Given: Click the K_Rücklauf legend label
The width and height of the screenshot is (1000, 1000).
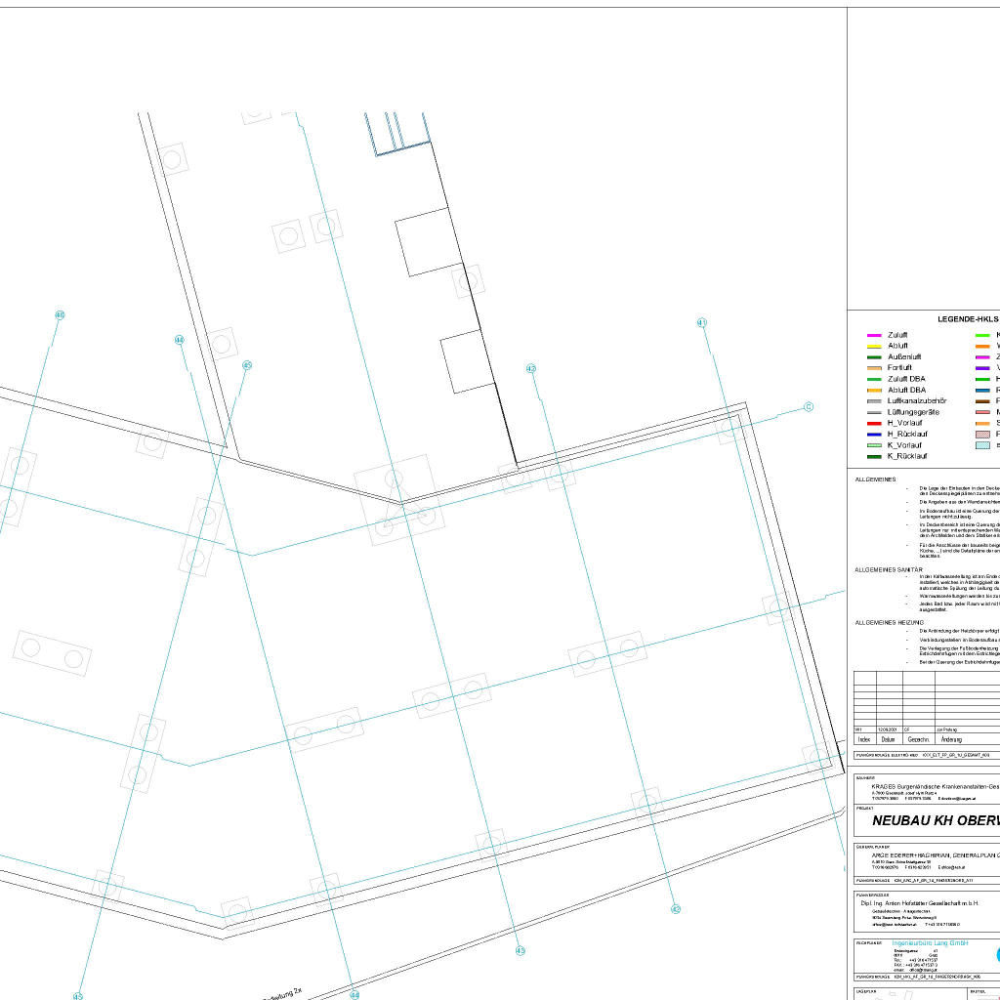Looking at the screenshot, I should click(x=907, y=456).
